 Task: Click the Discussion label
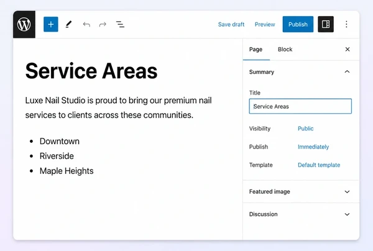(x=264, y=214)
